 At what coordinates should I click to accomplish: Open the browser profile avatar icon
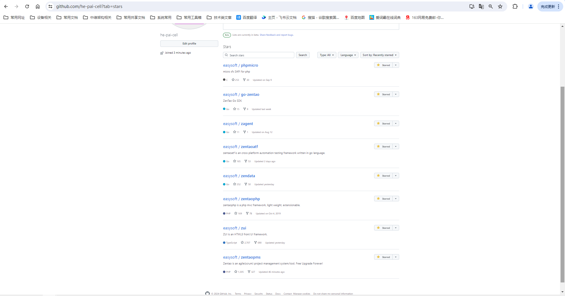(x=531, y=6)
